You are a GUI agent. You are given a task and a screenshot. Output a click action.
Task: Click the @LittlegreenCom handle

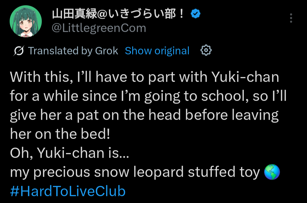tap(99, 28)
